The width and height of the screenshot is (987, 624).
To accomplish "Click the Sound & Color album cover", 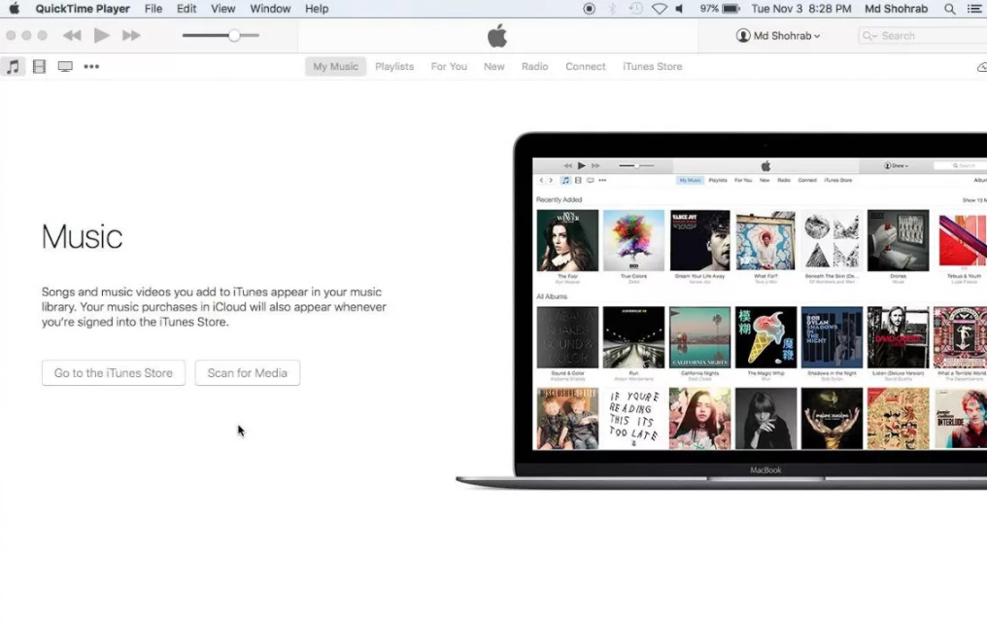I will (x=567, y=337).
